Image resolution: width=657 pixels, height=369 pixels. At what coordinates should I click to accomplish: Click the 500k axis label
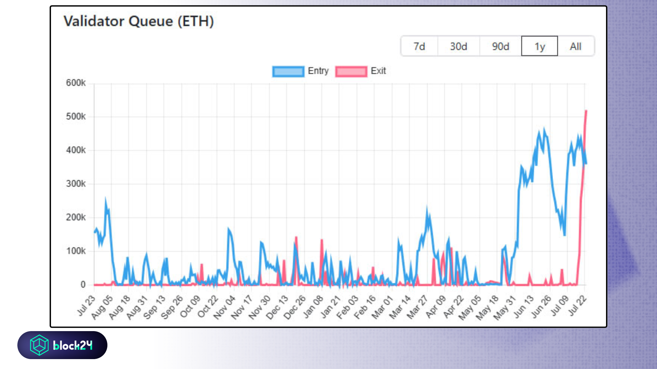tap(76, 117)
